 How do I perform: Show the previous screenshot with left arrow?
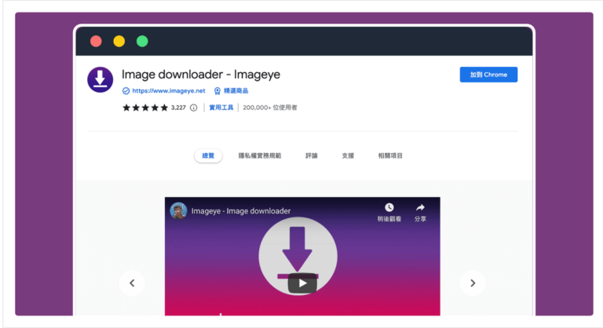pyautogui.click(x=132, y=283)
